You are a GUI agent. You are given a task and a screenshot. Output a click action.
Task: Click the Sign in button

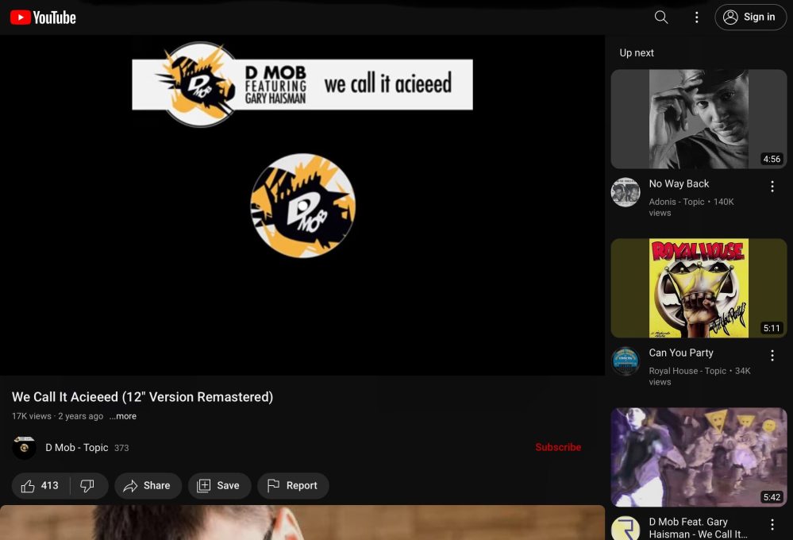(750, 17)
